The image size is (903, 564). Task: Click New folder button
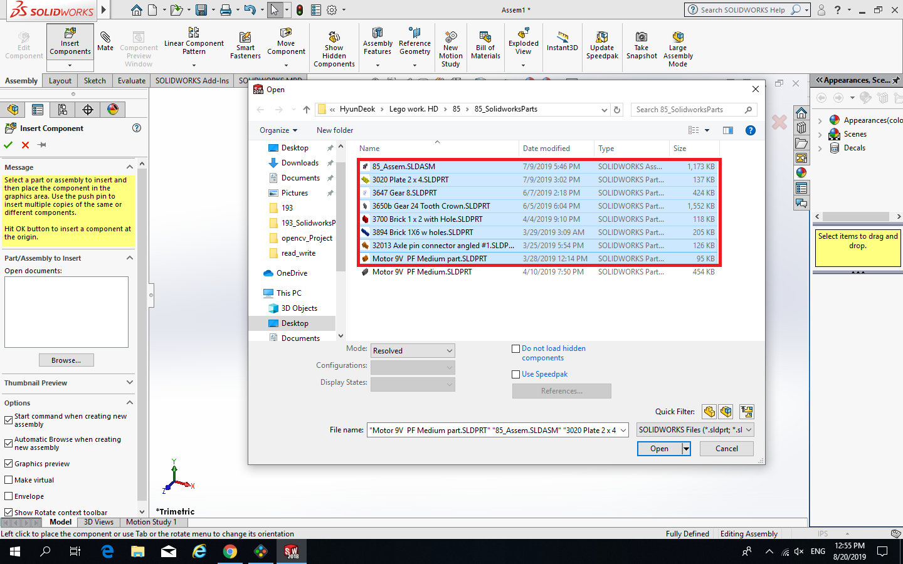335,130
